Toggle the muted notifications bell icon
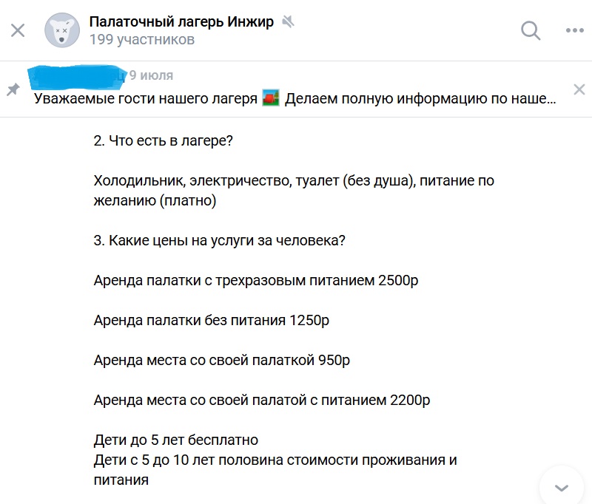This screenshot has width=592, height=504. (288, 21)
